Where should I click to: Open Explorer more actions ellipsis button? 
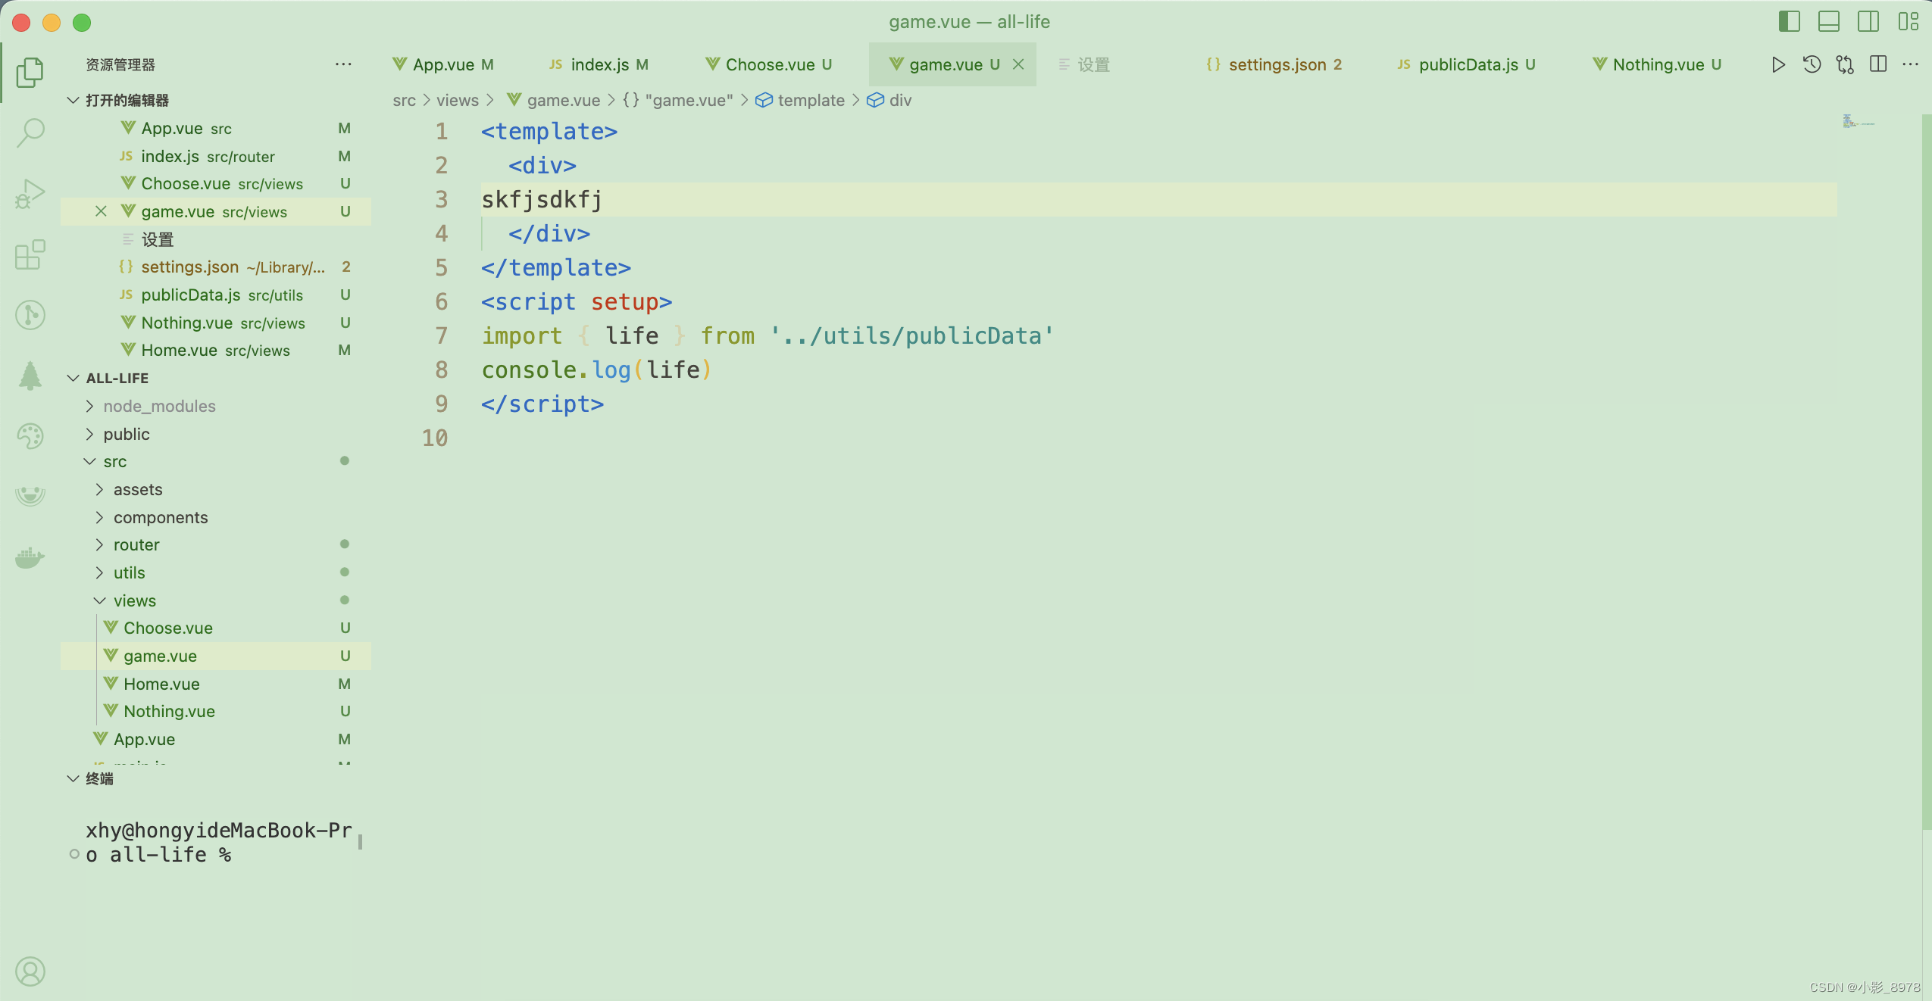pos(343,64)
